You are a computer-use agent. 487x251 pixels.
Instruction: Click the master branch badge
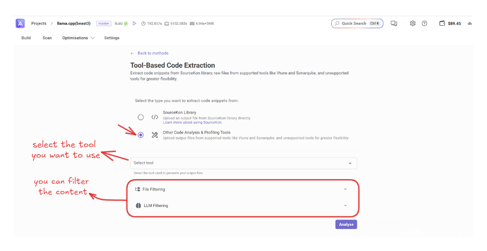click(104, 23)
